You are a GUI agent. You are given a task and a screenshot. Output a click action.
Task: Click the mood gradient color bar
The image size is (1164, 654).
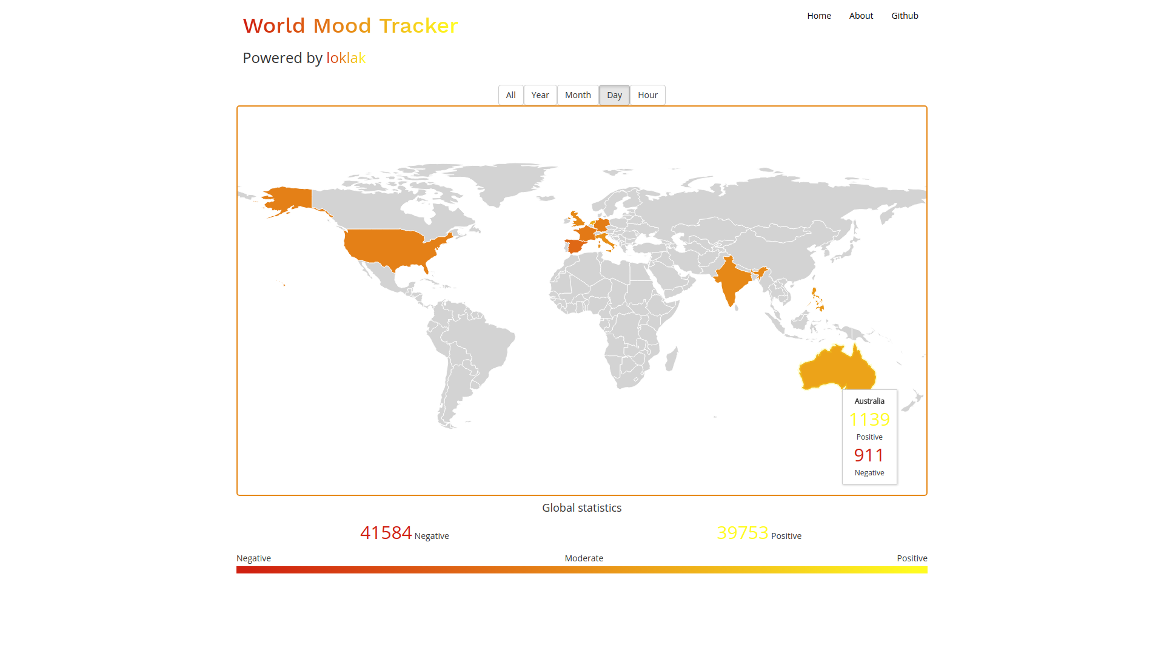point(582,570)
